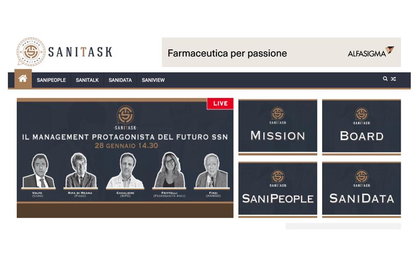Click the red LIVE badge
This screenshot has width=419, height=261.
[220, 103]
